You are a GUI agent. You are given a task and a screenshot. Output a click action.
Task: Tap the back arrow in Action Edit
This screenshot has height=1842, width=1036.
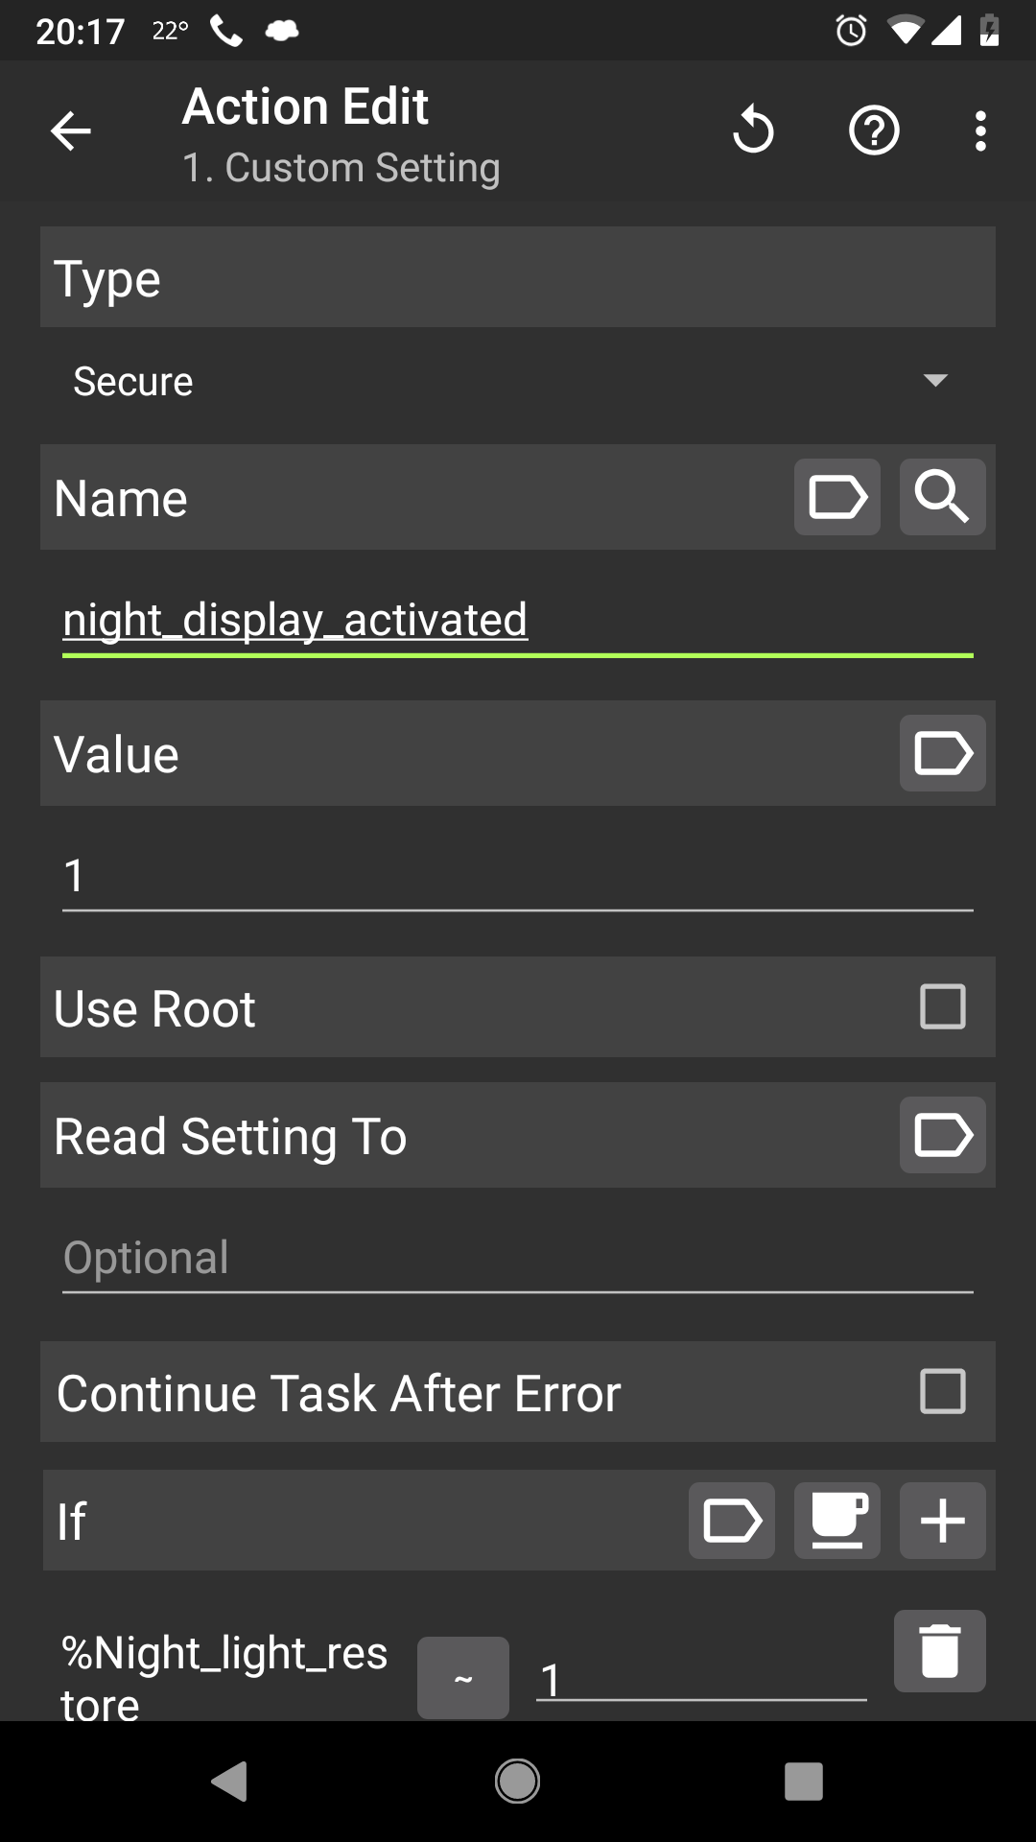71,131
